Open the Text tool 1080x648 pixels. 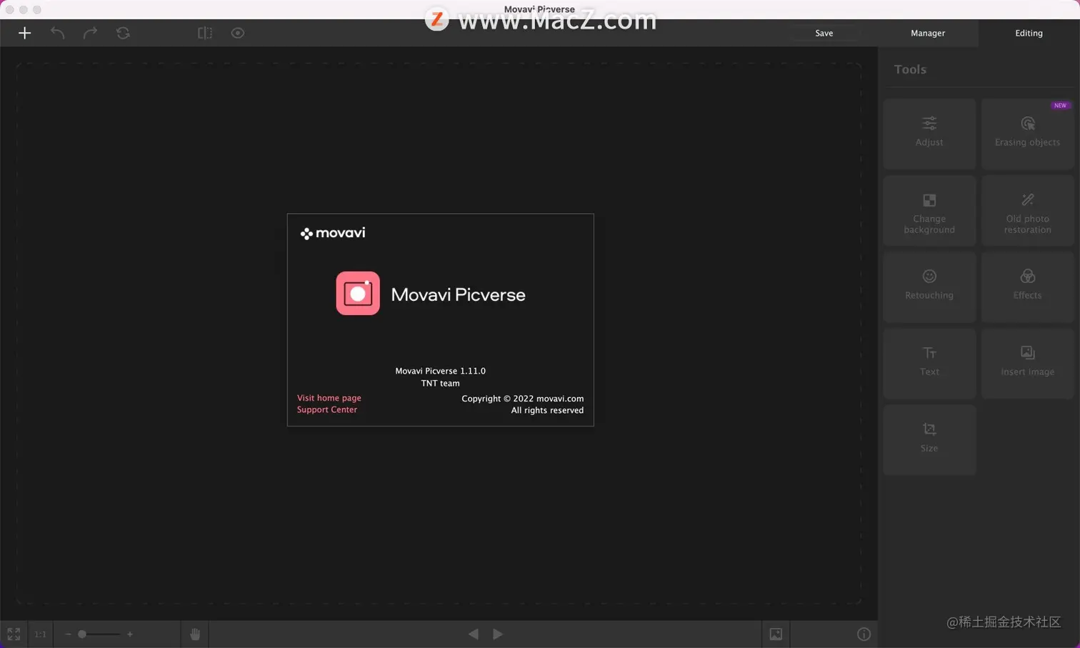point(929,364)
